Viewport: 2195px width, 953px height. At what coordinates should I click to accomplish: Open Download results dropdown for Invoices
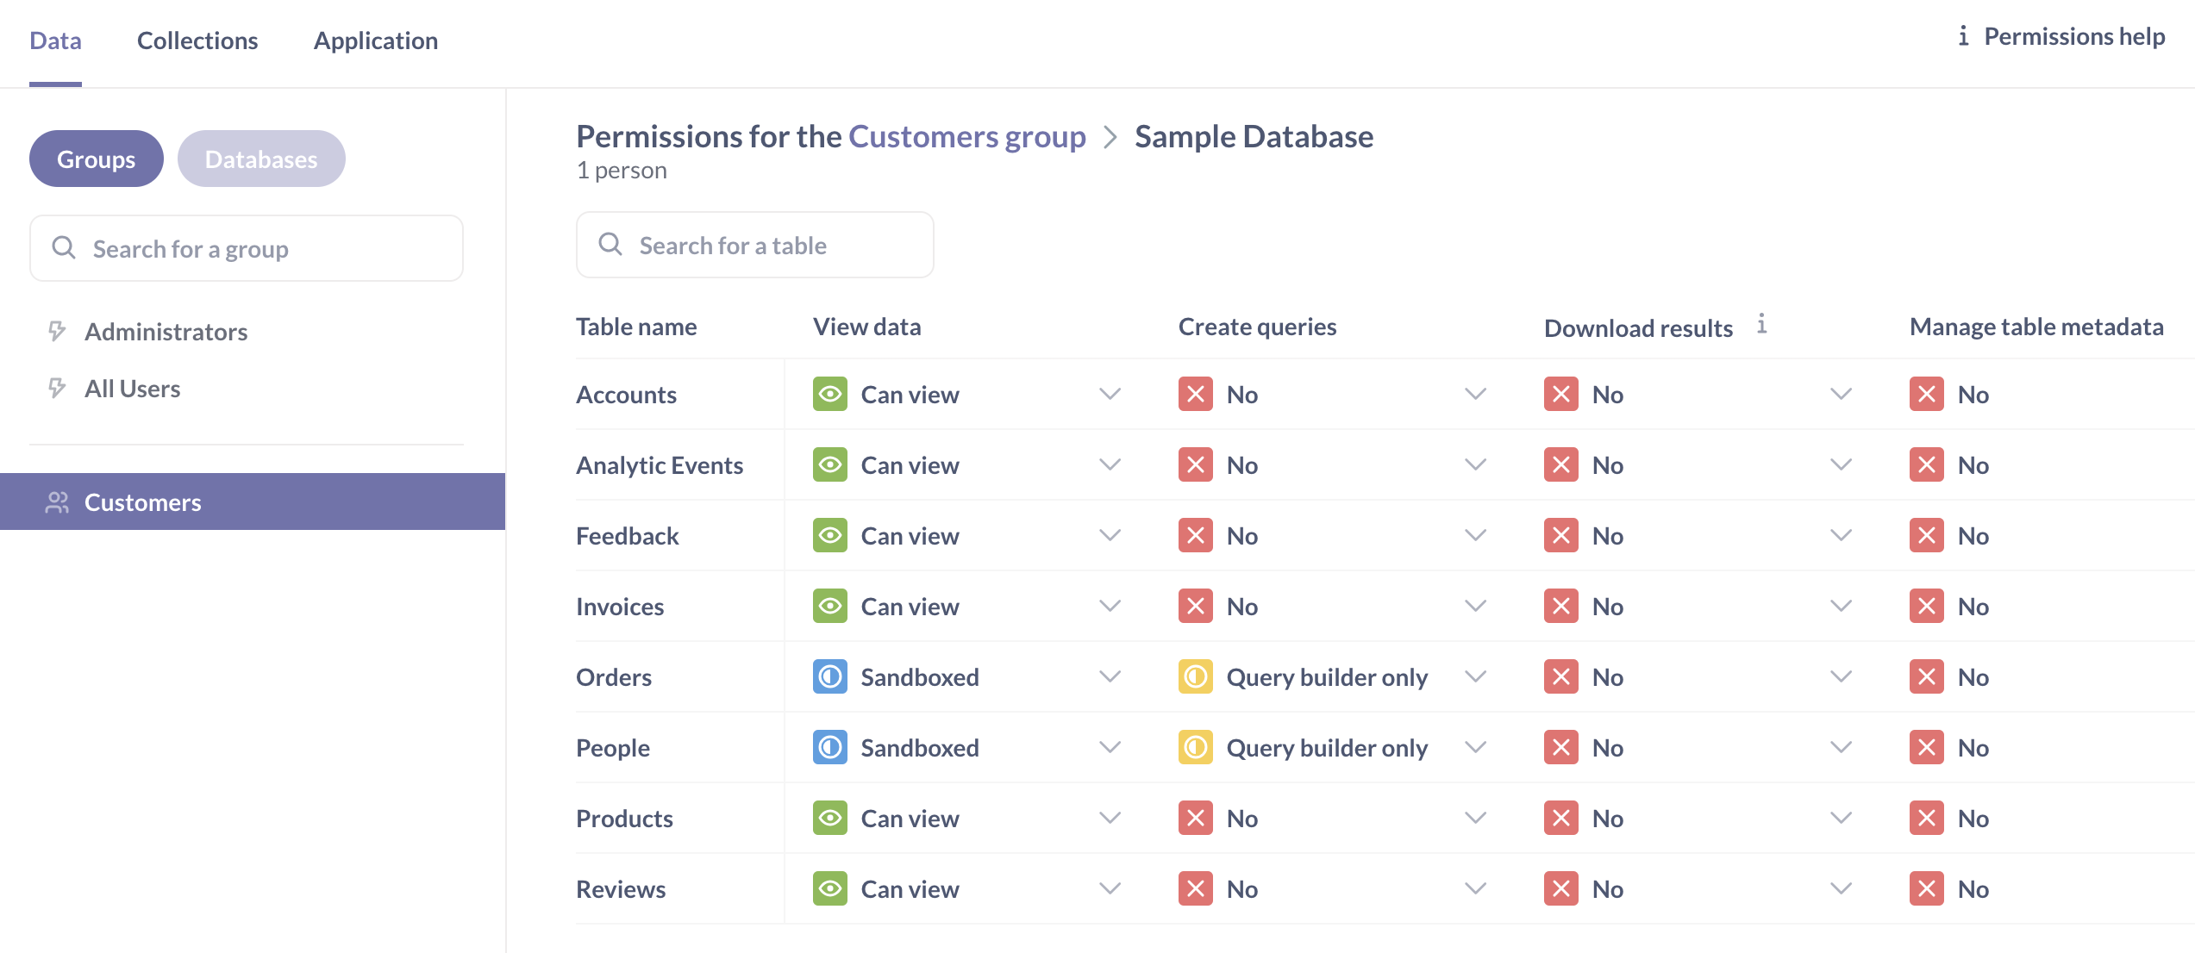pos(1841,606)
